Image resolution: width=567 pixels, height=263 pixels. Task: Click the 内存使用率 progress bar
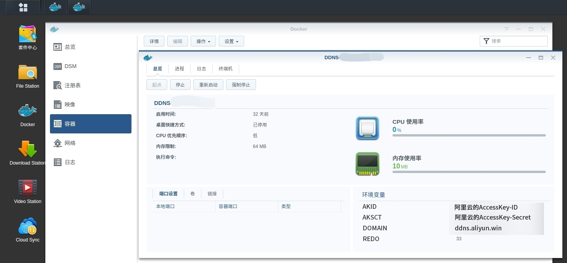pyautogui.click(x=469, y=172)
